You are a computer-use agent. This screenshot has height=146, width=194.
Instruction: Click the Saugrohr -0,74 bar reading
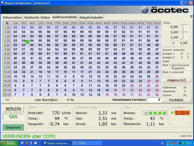(58, 124)
